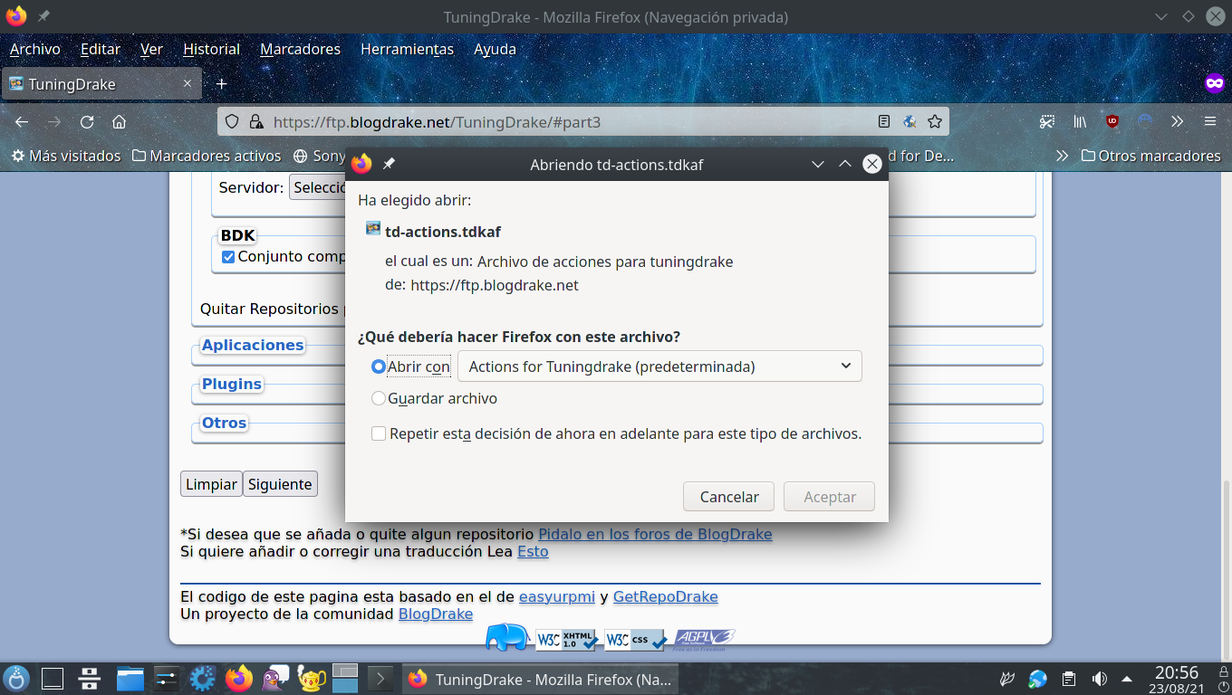Image resolution: width=1232 pixels, height=695 pixels.
Task: Expand the Aplicaciones section
Action: tap(253, 345)
